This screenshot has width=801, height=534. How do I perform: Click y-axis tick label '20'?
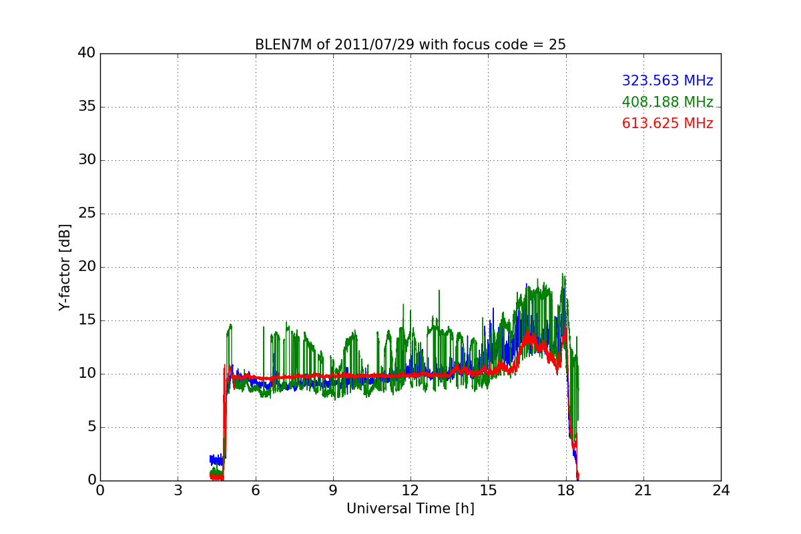coord(87,267)
